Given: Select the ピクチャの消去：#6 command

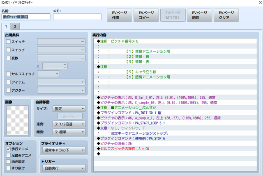Looking at the screenshot, I should (x=175, y=143).
